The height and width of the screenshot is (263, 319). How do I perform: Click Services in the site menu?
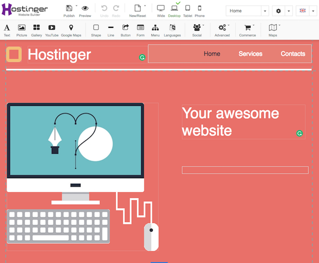coord(250,54)
